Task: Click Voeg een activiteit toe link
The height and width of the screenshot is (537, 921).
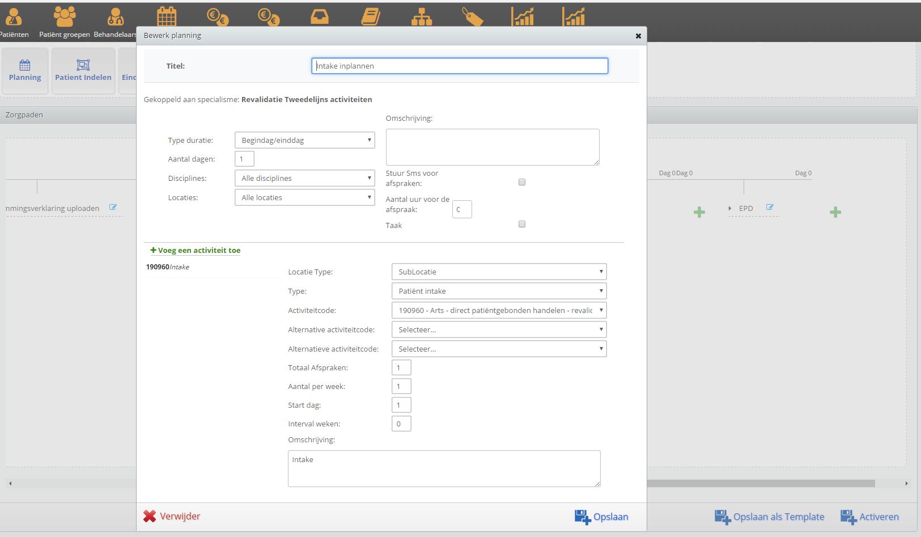Action: click(x=196, y=250)
